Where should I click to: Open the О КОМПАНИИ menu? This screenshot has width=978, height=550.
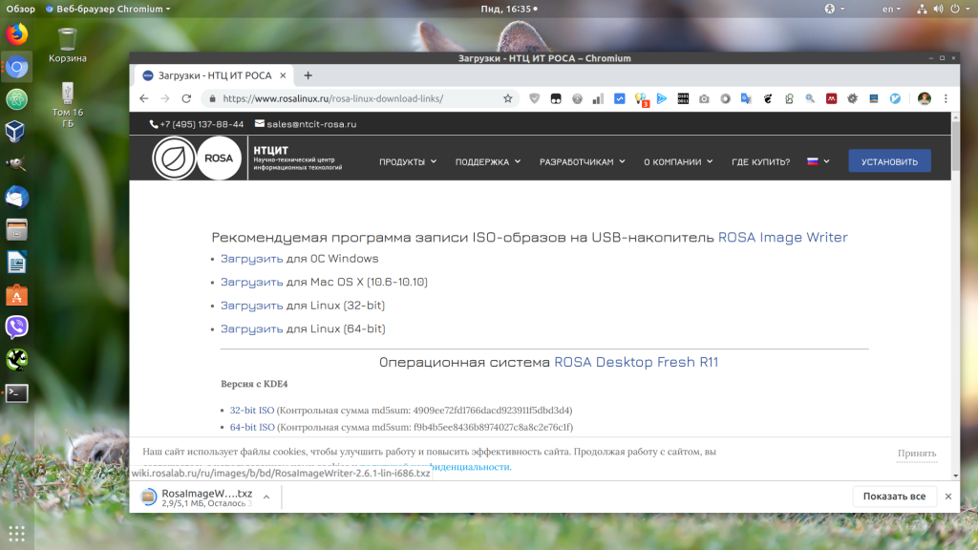[678, 161]
